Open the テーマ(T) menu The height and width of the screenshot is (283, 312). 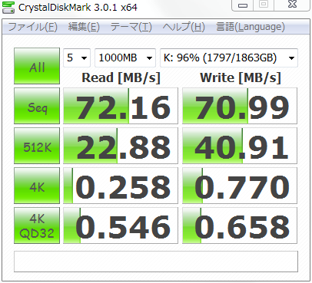coord(131,27)
